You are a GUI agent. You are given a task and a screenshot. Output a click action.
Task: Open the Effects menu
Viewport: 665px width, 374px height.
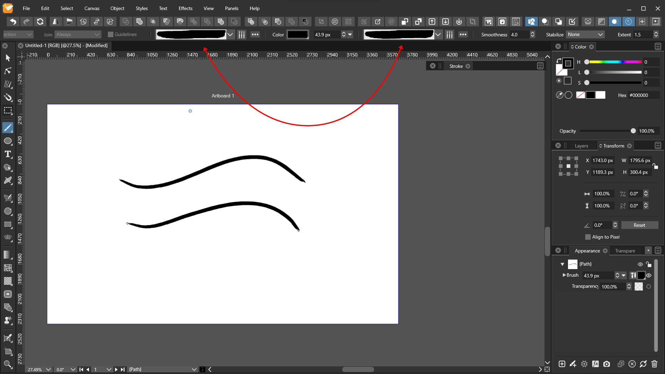[x=185, y=8]
